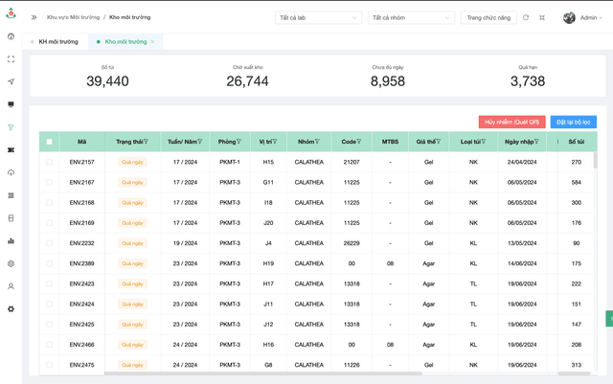Click the Đặt lại bộ lọc button
The height and width of the screenshot is (384, 613).
click(x=574, y=122)
